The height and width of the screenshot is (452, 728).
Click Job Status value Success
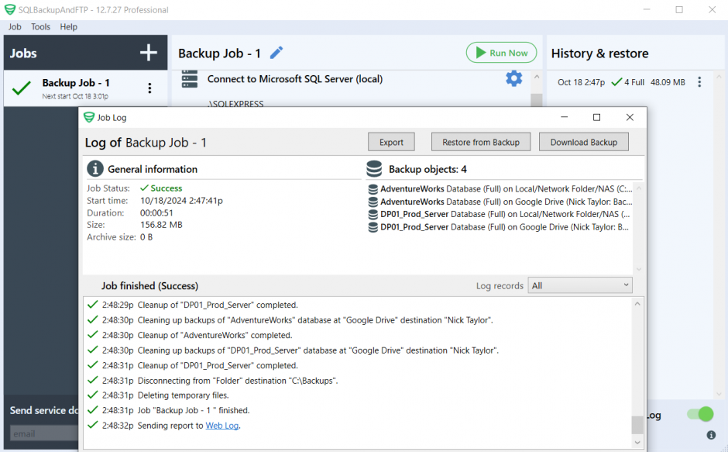tap(167, 188)
